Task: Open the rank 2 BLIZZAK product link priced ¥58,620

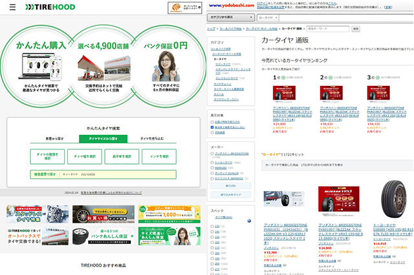Action: (x=340, y=114)
